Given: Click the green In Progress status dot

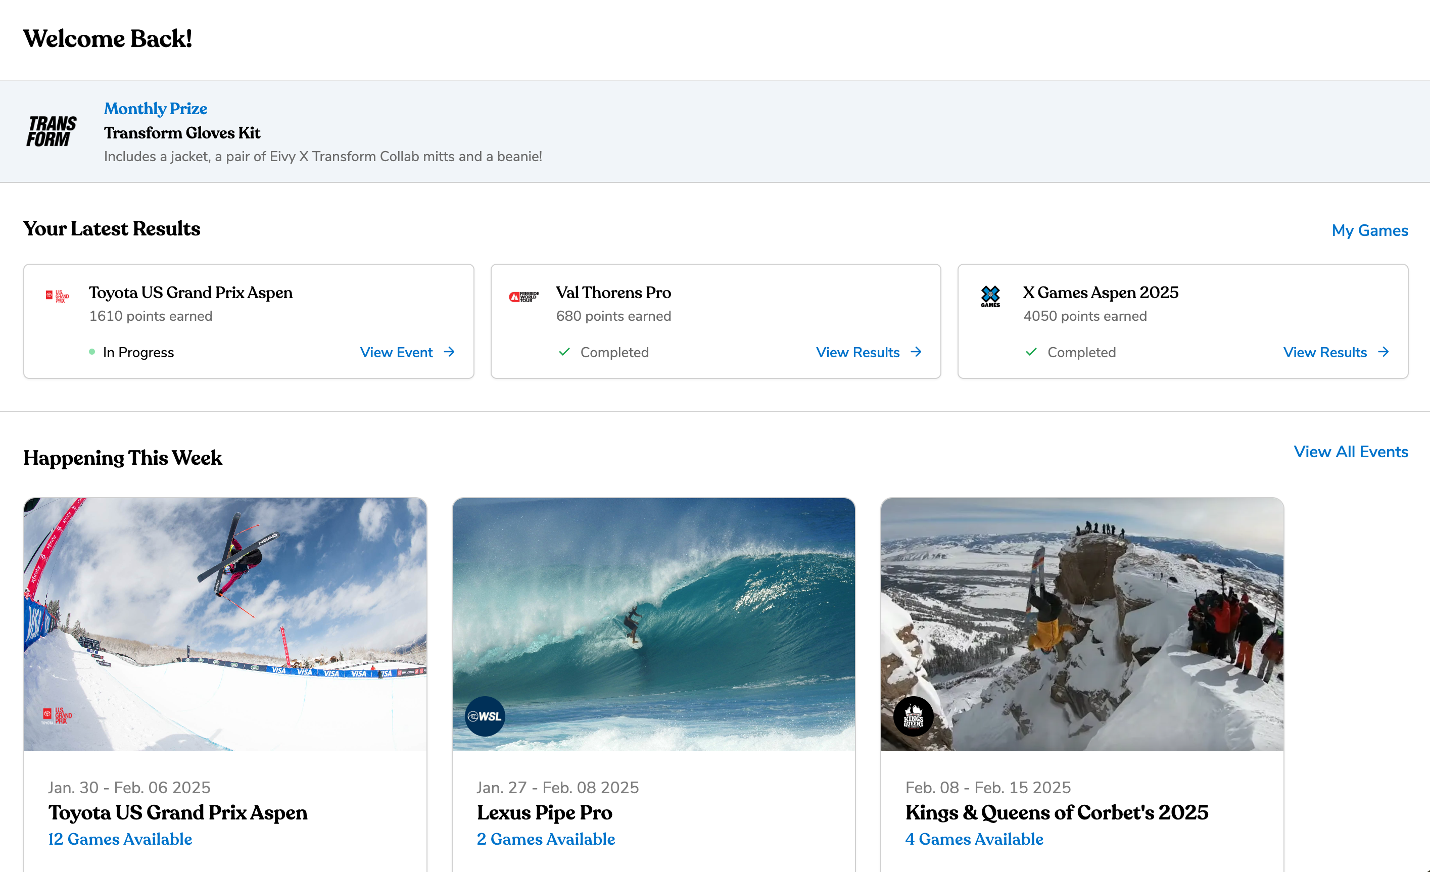Looking at the screenshot, I should (91, 352).
